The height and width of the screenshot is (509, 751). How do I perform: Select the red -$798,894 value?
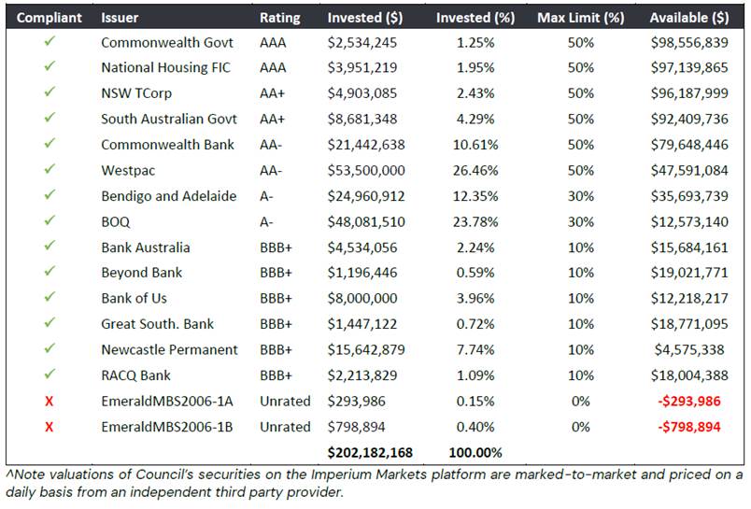[688, 427]
